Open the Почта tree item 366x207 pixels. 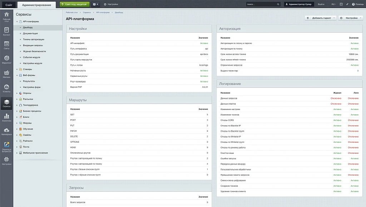pos(26,147)
